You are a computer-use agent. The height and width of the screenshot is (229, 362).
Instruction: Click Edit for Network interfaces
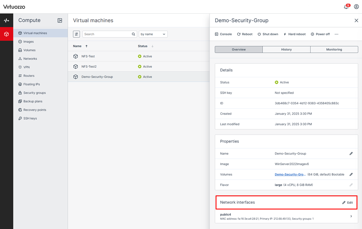[x=347, y=203]
